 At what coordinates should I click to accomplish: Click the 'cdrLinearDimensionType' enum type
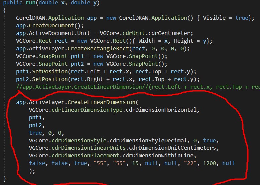87,110
